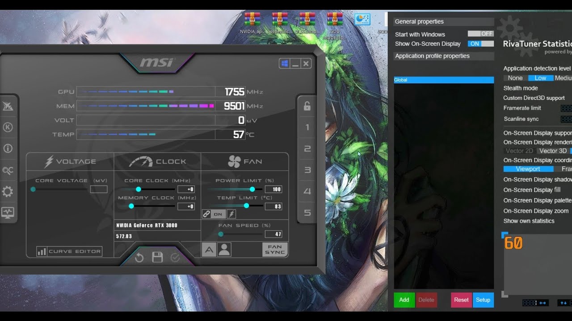The image size is (572, 321).
Task: Click the 572.83 driver version text
Action: point(124,236)
